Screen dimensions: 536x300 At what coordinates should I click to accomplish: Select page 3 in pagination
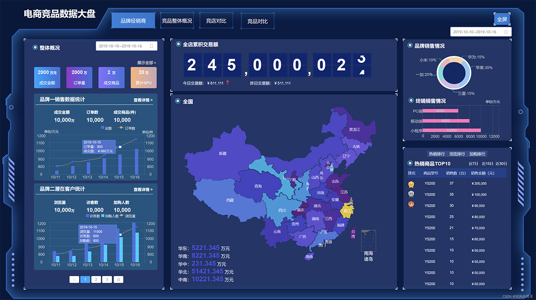point(107,279)
